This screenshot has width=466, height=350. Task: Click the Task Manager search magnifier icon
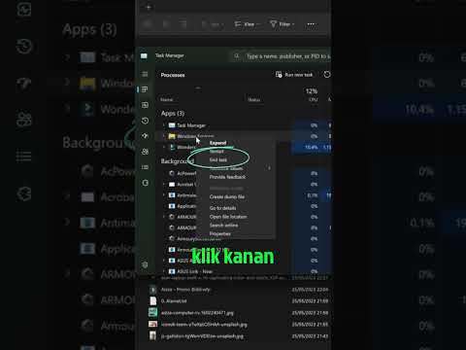pyautogui.click(x=237, y=56)
